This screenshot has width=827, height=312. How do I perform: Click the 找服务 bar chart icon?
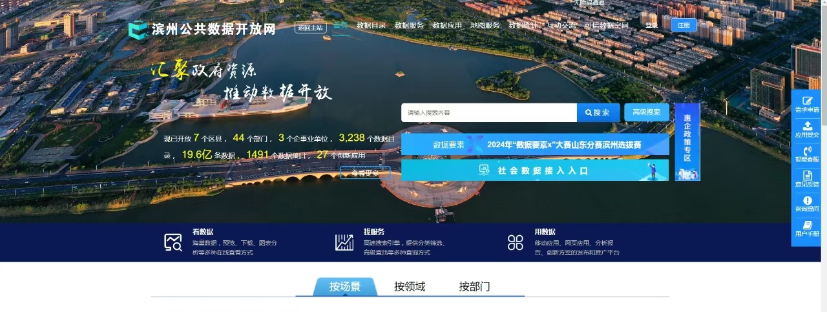coord(344,242)
